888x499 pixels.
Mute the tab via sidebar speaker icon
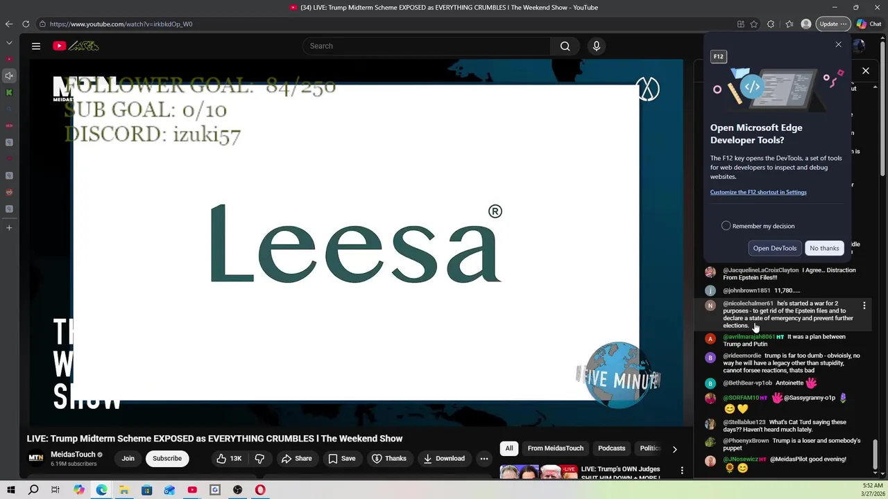click(9, 76)
